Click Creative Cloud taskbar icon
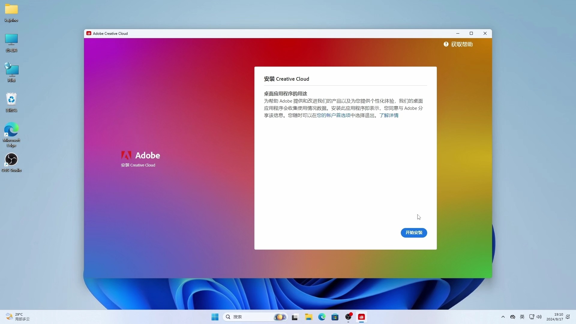This screenshot has height=324, width=576. (361, 317)
